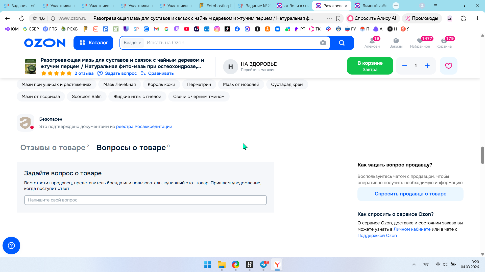This screenshot has width=485, height=272.
Task: Click the page vertical scrollbar thumb
Action: (x=482, y=155)
